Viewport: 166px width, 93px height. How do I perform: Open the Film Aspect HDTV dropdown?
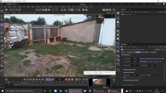click(146, 61)
